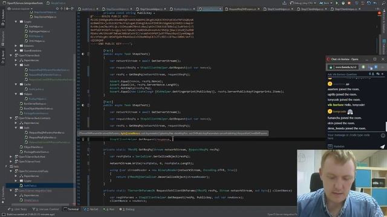Viewport: 387px width, 217px height.
Task: Open the Debug | Any CPU configuration dropdown
Action: [304, 3]
